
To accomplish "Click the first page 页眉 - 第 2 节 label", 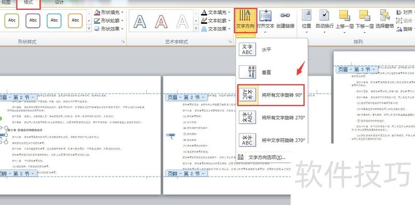I will pyautogui.click(x=19, y=97).
